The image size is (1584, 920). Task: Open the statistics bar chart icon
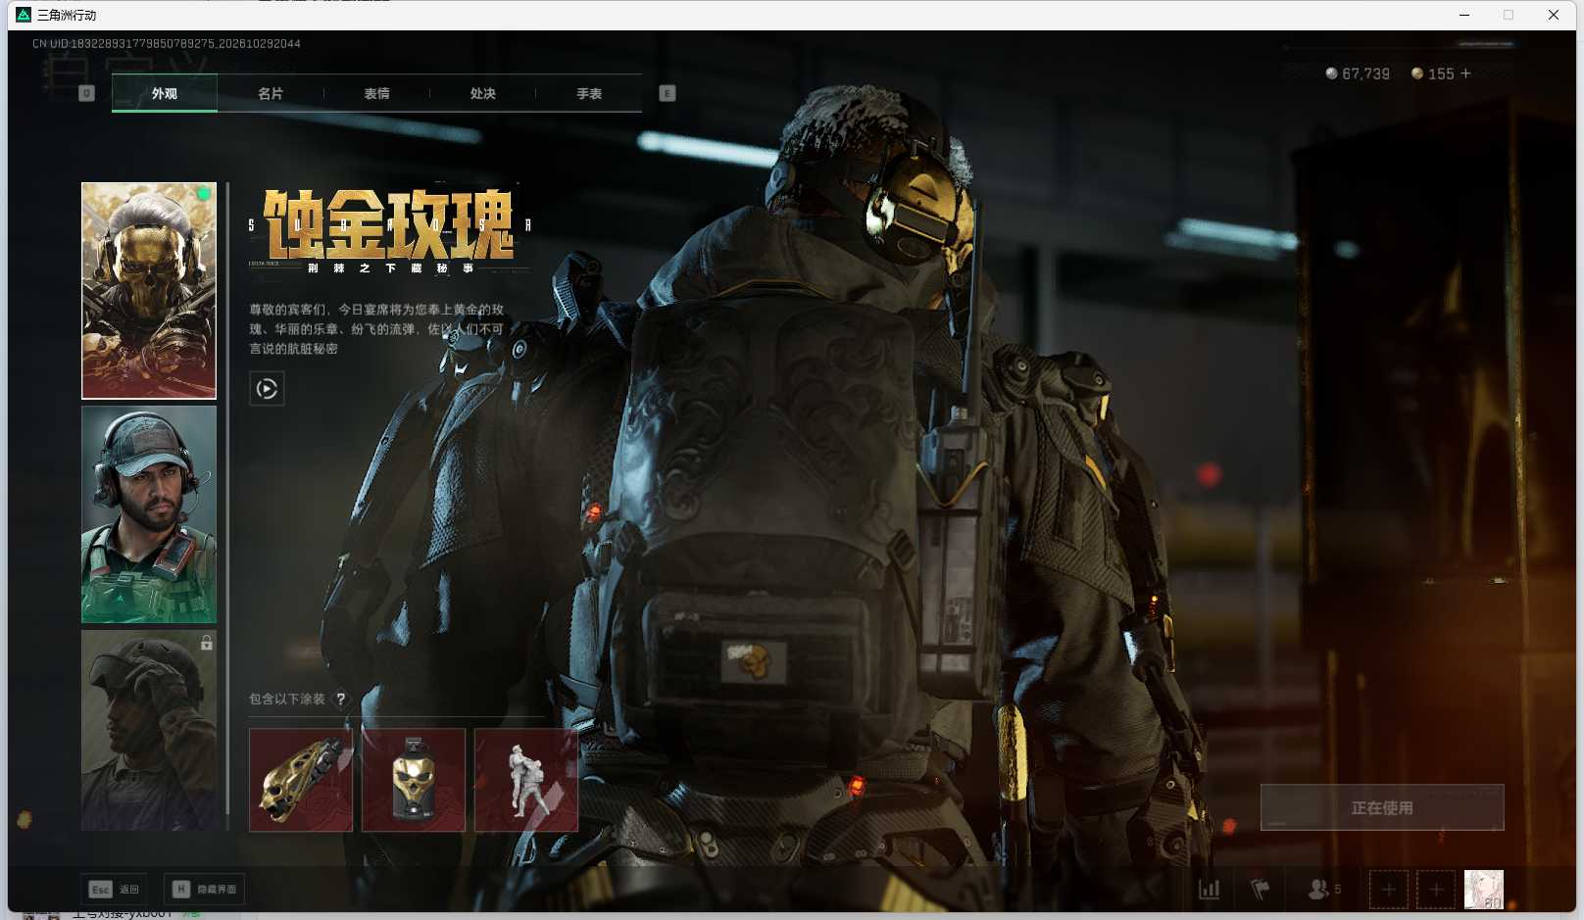pos(1210,889)
